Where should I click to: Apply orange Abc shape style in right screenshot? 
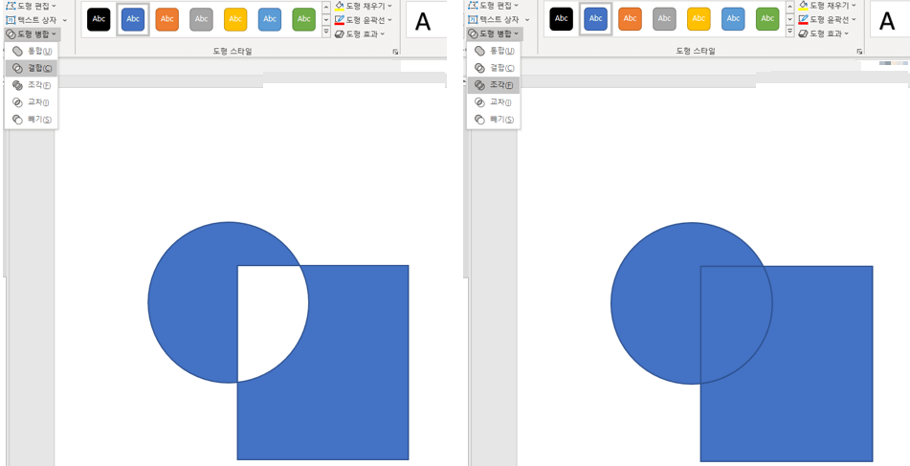tap(631, 19)
